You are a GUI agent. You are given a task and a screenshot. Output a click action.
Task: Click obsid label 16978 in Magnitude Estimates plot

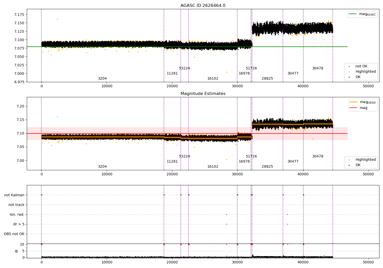[x=244, y=162]
